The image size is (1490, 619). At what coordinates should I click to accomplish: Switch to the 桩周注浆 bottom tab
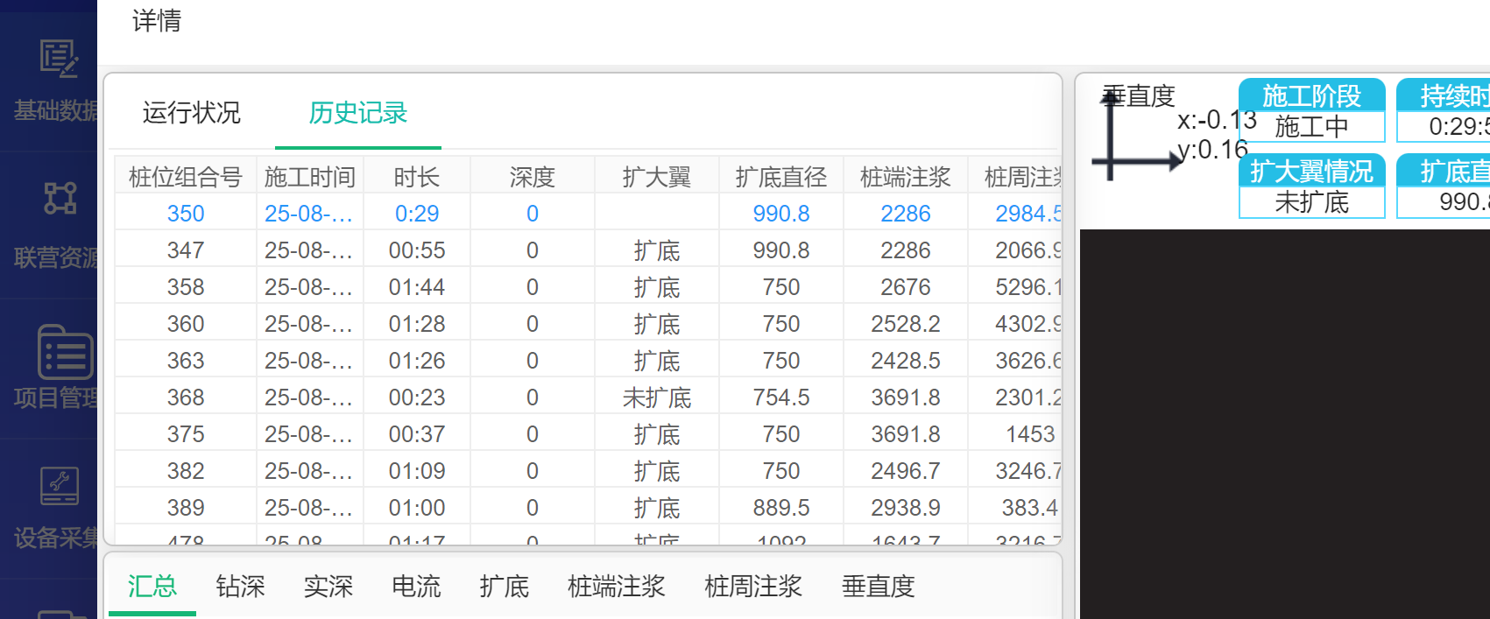(x=753, y=586)
